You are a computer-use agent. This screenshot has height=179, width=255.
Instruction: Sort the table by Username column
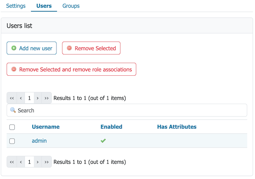[46, 127]
